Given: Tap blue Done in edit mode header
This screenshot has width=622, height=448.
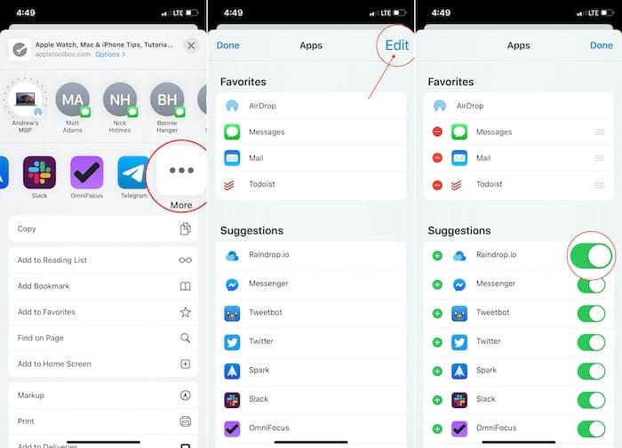Looking at the screenshot, I should 602,45.
